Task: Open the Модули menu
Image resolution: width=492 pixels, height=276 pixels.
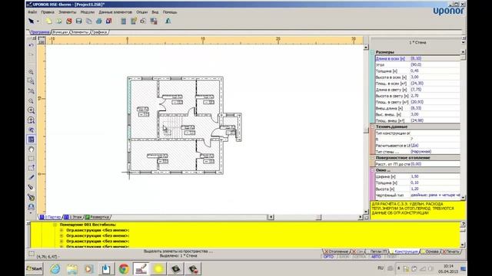Action: [88, 12]
